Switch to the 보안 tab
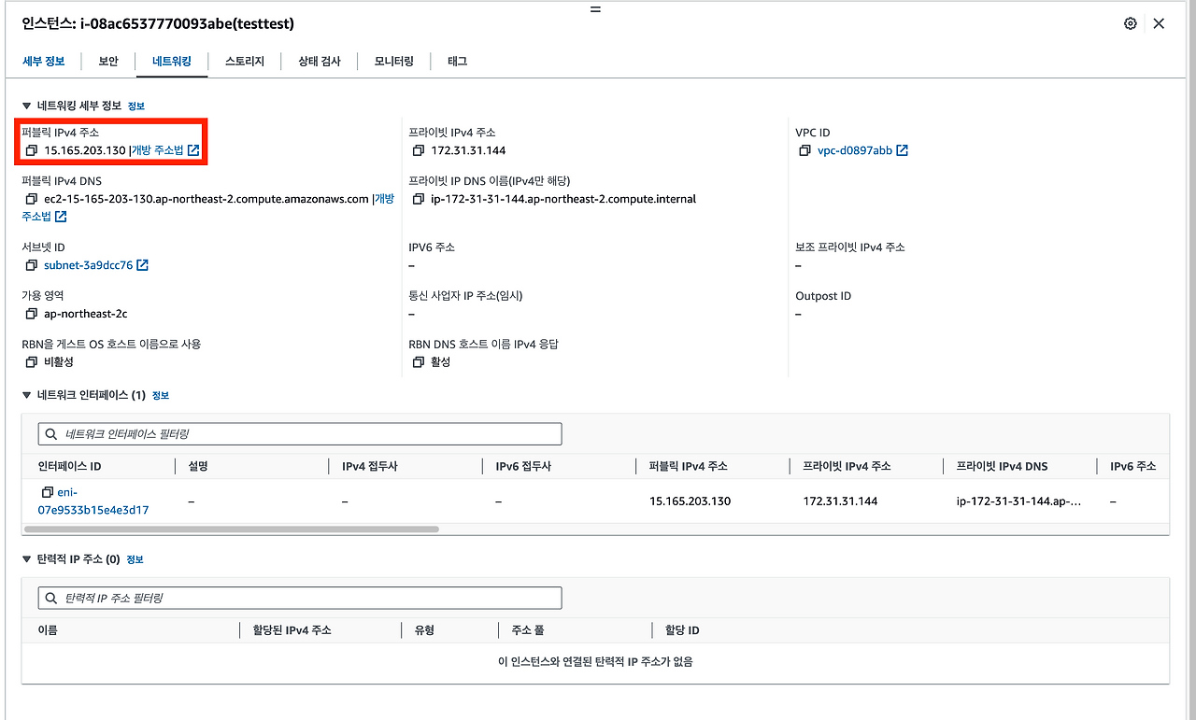1196x720 pixels. point(108,62)
